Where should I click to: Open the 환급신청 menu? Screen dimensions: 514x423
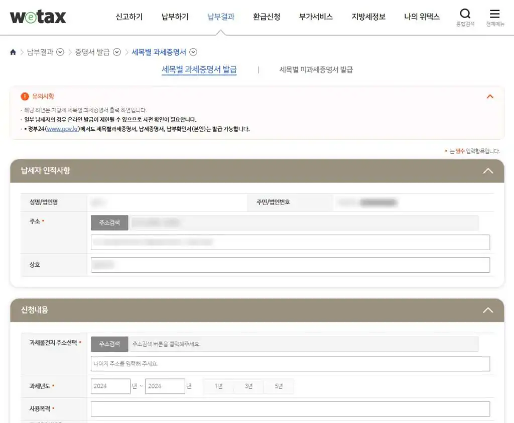267,17
